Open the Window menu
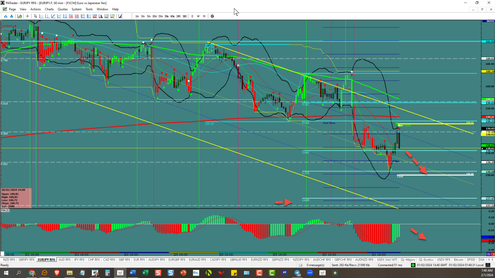The width and height of the screenshot is (495, 278). (x=102, y=9)
